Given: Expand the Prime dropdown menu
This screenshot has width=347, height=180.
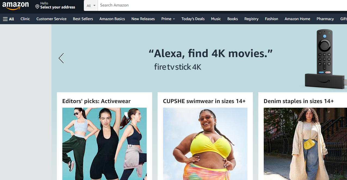Looking at the screenshot, I should point(168,19).
